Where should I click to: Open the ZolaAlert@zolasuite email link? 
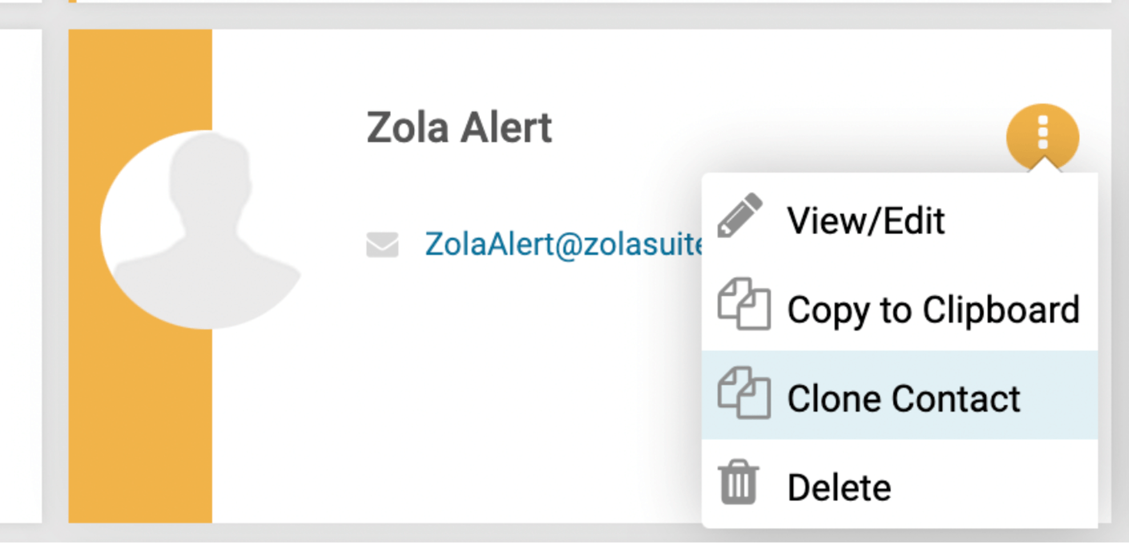tap(564, 244)
